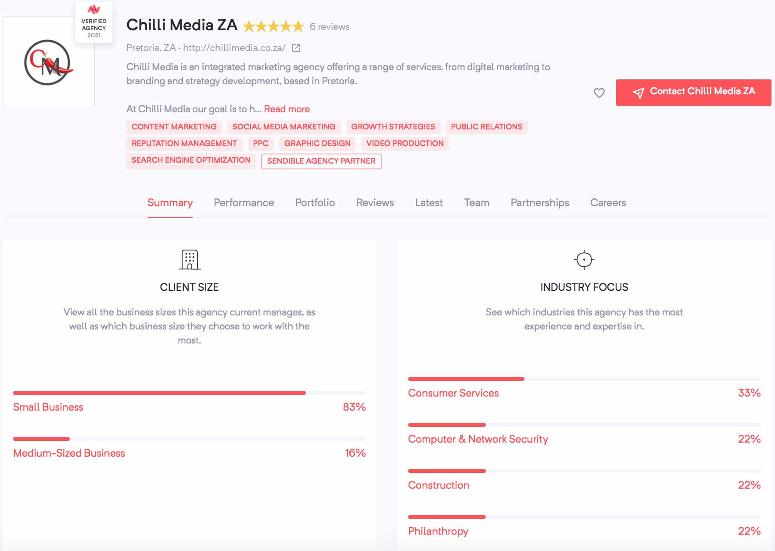Image resolution: width=775 pixels, height=551 pixels.
Task: Click the Client Size building icon
Action: point(190,260)
